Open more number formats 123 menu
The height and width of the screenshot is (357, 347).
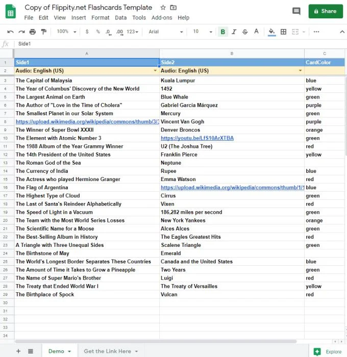[x=132, y=32]
